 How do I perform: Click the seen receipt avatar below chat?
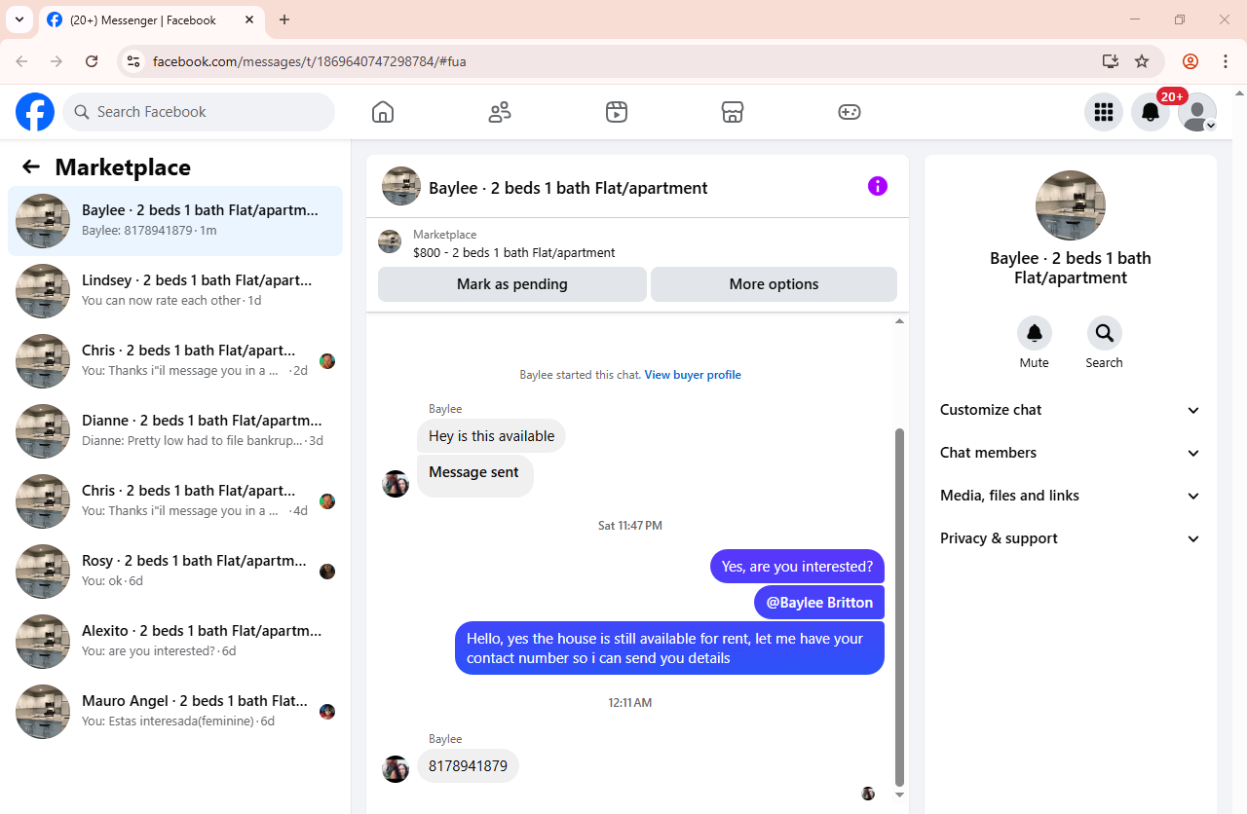[868, 794]
